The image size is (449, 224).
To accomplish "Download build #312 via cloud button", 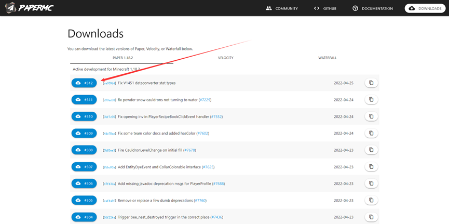I will pyautogui.click(x=84, y=83).
